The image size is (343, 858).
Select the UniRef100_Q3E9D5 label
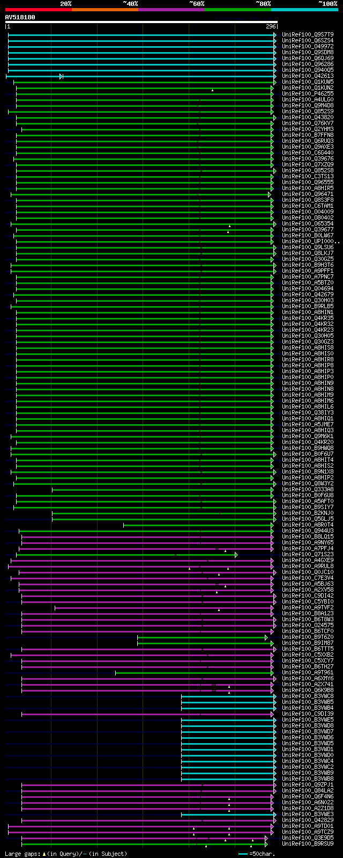(x=308, y=838)
